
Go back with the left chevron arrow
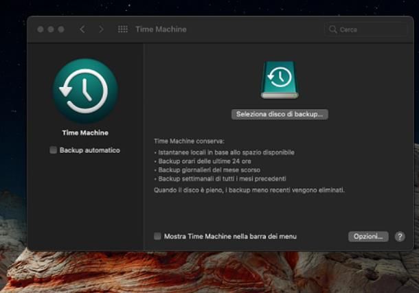tap(82, 29)
